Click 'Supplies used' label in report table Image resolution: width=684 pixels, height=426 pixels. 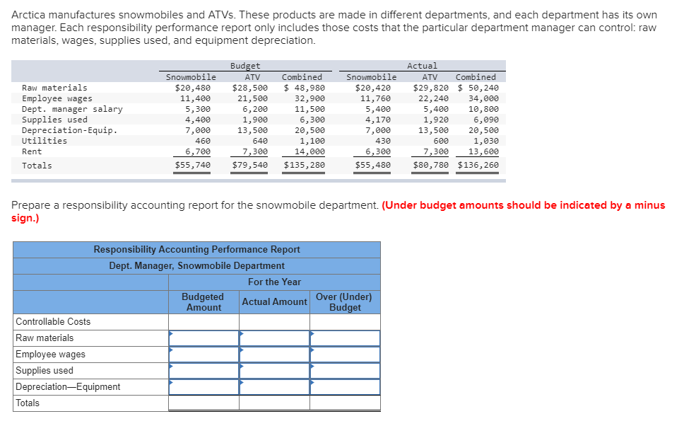point(45,371)
